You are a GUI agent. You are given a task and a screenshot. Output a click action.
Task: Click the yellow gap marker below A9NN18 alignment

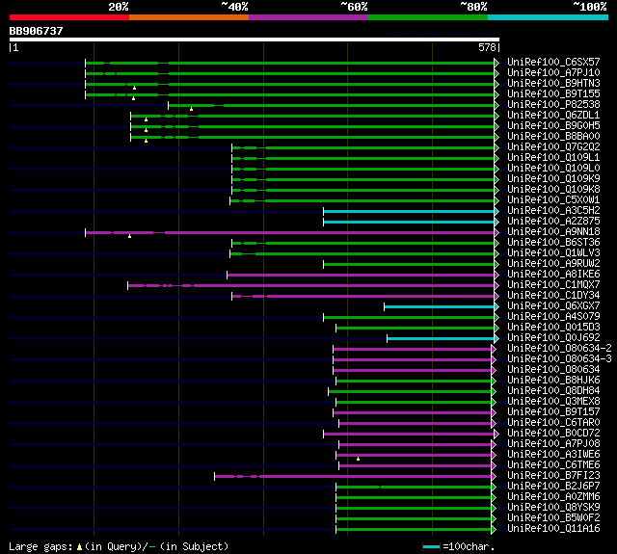(129, 236)
